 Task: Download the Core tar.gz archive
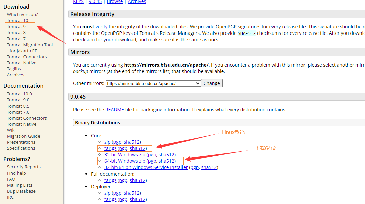click(x=110, y=148)
